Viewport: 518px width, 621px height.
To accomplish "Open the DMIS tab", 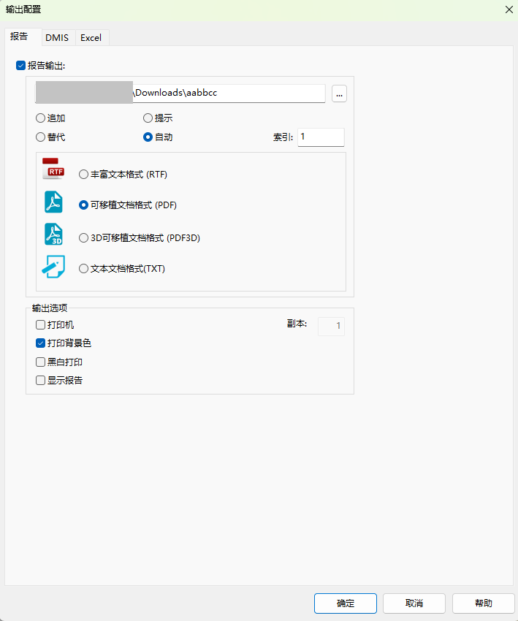I will [x=58, y=37].
